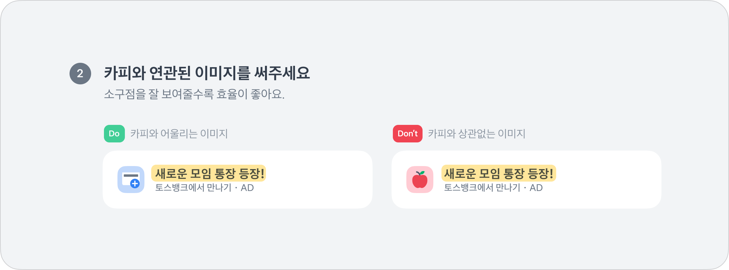Click the gray number 2 step badge
This screenshot has height=270, width=729.
[x=80, y=74]
